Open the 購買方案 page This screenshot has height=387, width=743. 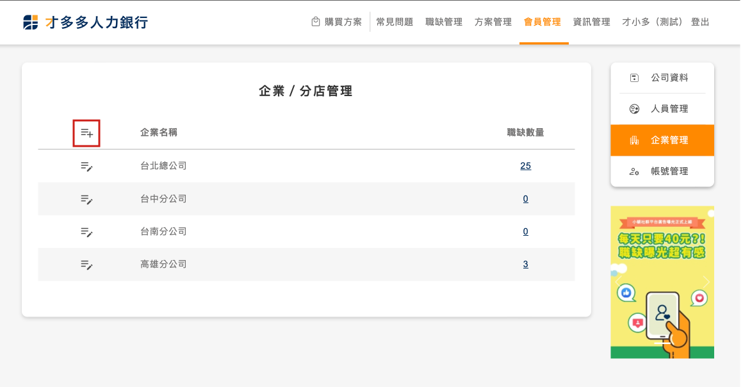coord(337,22)
